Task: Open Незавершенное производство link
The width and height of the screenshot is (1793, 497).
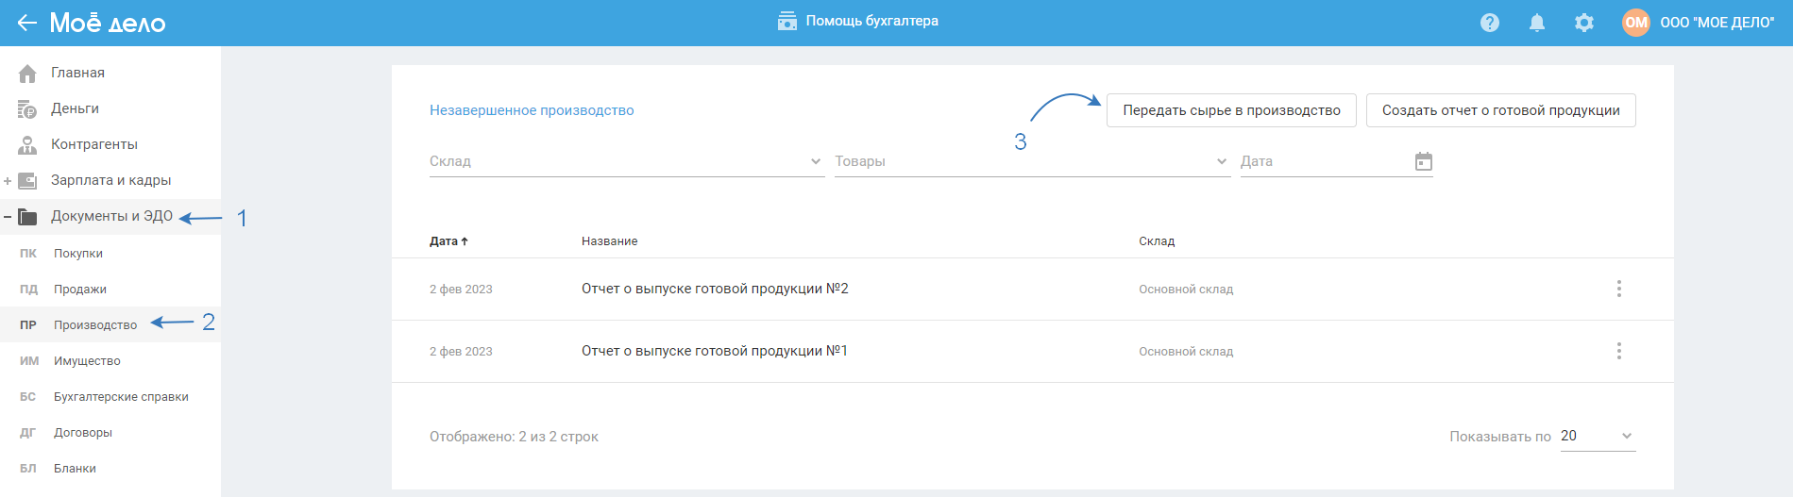Action: coord(532,110)
